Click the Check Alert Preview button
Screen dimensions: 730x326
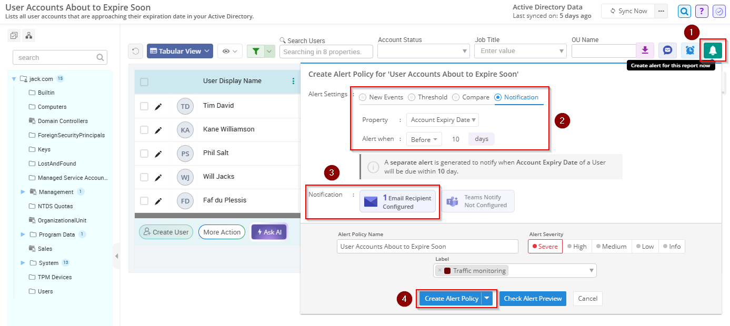pos(532,298)
